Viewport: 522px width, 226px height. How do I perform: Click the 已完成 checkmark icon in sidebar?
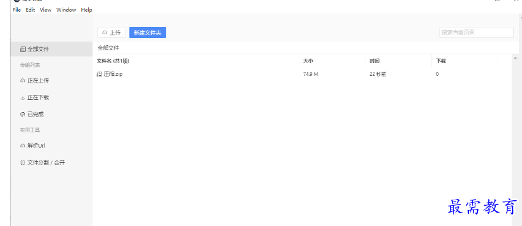point(23,115)
